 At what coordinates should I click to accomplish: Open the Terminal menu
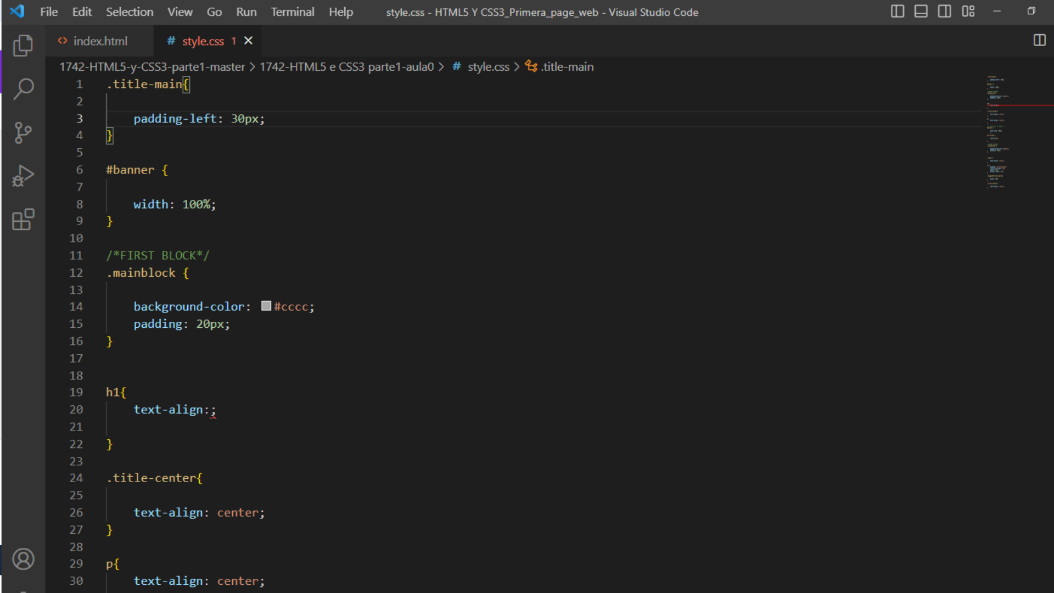293,12
